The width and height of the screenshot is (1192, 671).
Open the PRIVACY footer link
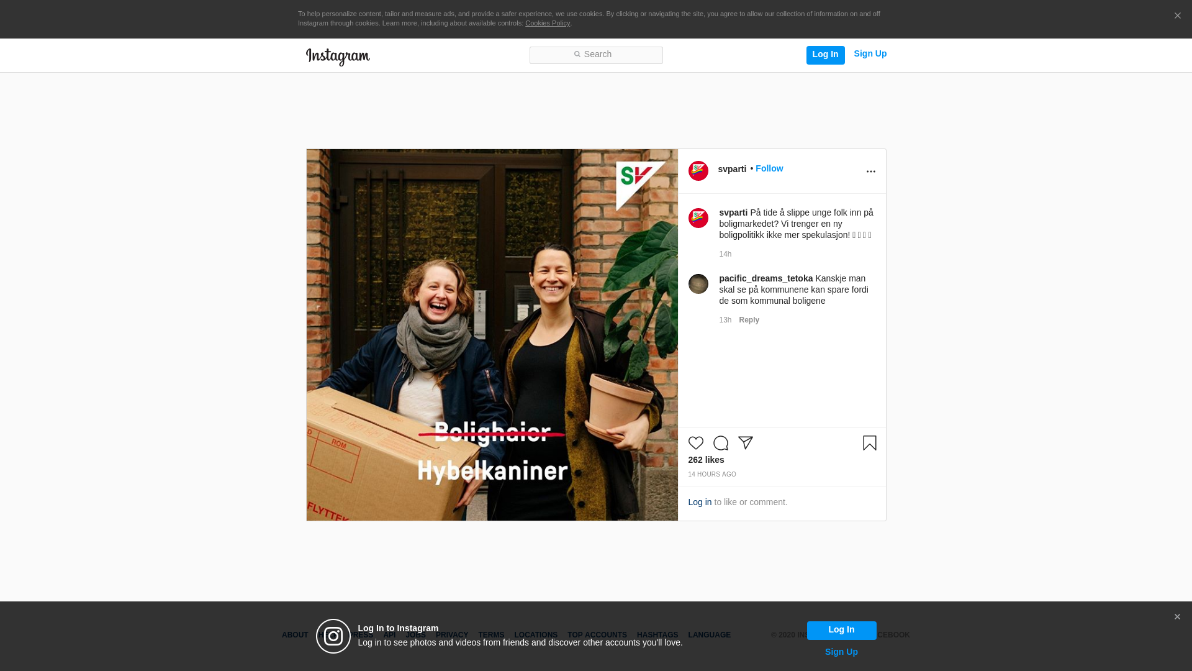[x=452, y=635]
